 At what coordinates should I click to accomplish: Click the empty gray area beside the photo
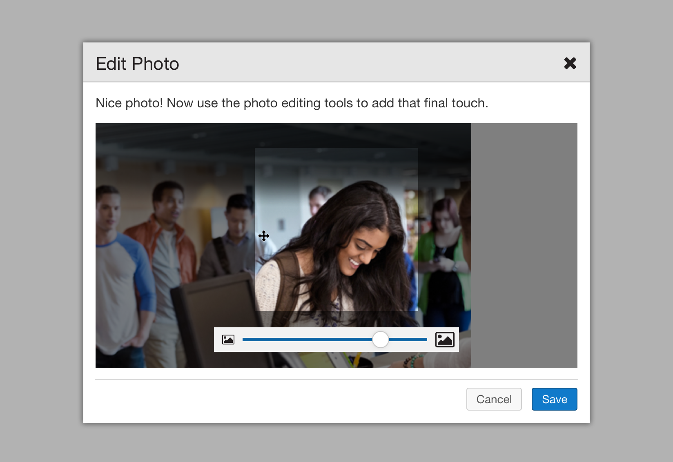click(524, 245)
